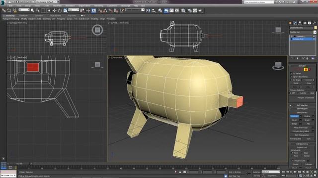Select the Element sub-object level icon
Viewport: 318px width, 178px height.
pyautogui.click(x=310, y=70)
